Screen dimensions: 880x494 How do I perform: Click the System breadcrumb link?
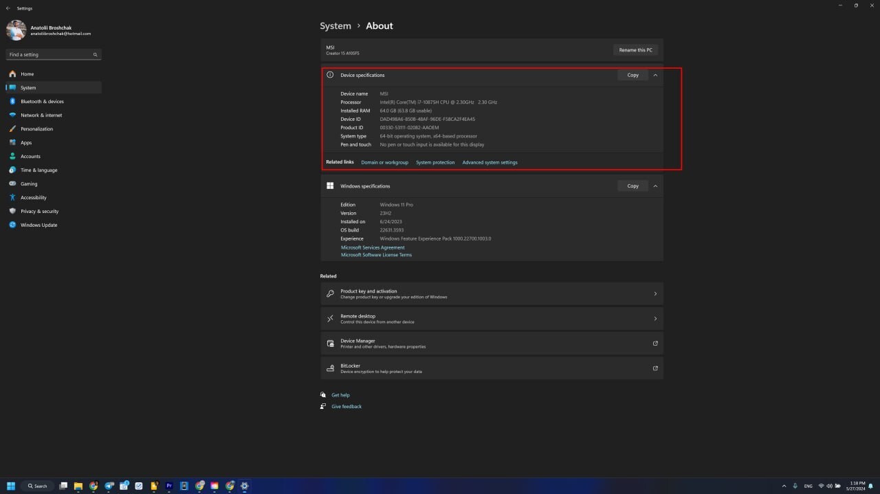point(335,25)
